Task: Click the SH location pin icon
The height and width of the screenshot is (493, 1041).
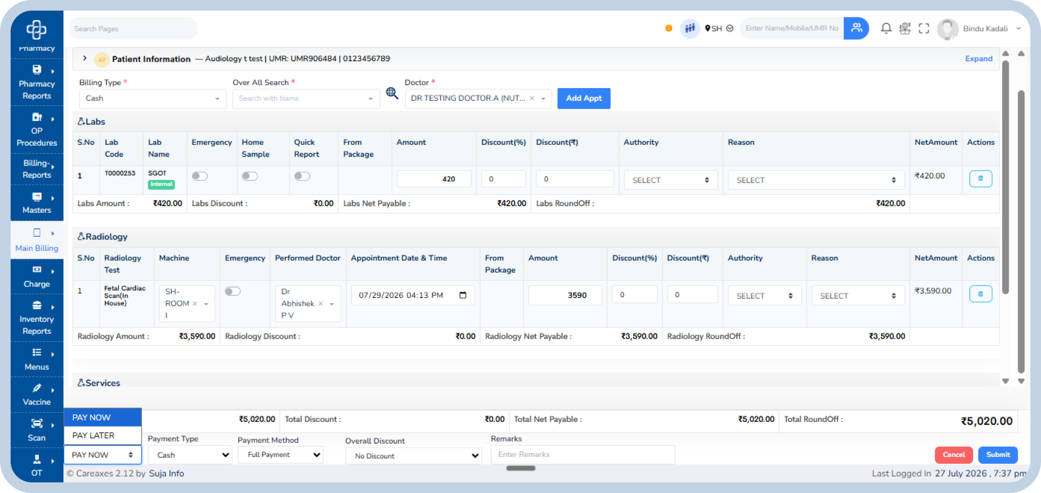Action: (x=707, y=28)
